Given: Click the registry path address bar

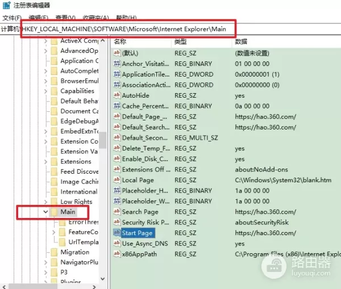Looking at the screenshot, I should click(170, 28).
